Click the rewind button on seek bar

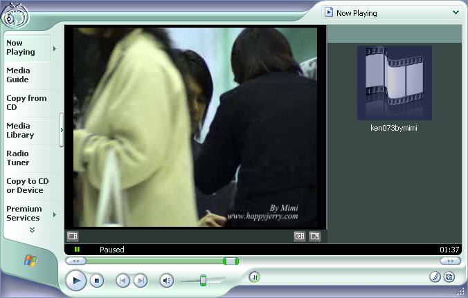point(76,261)
